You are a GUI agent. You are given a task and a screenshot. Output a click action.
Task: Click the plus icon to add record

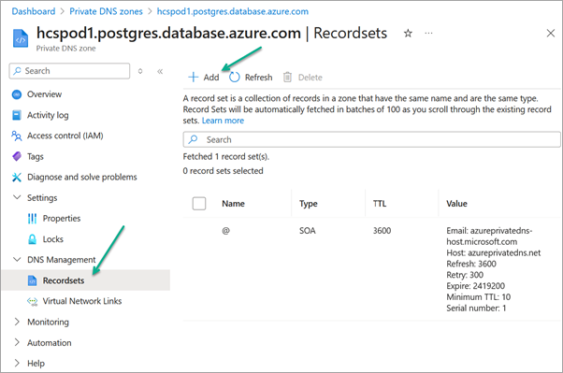[194, 78]
